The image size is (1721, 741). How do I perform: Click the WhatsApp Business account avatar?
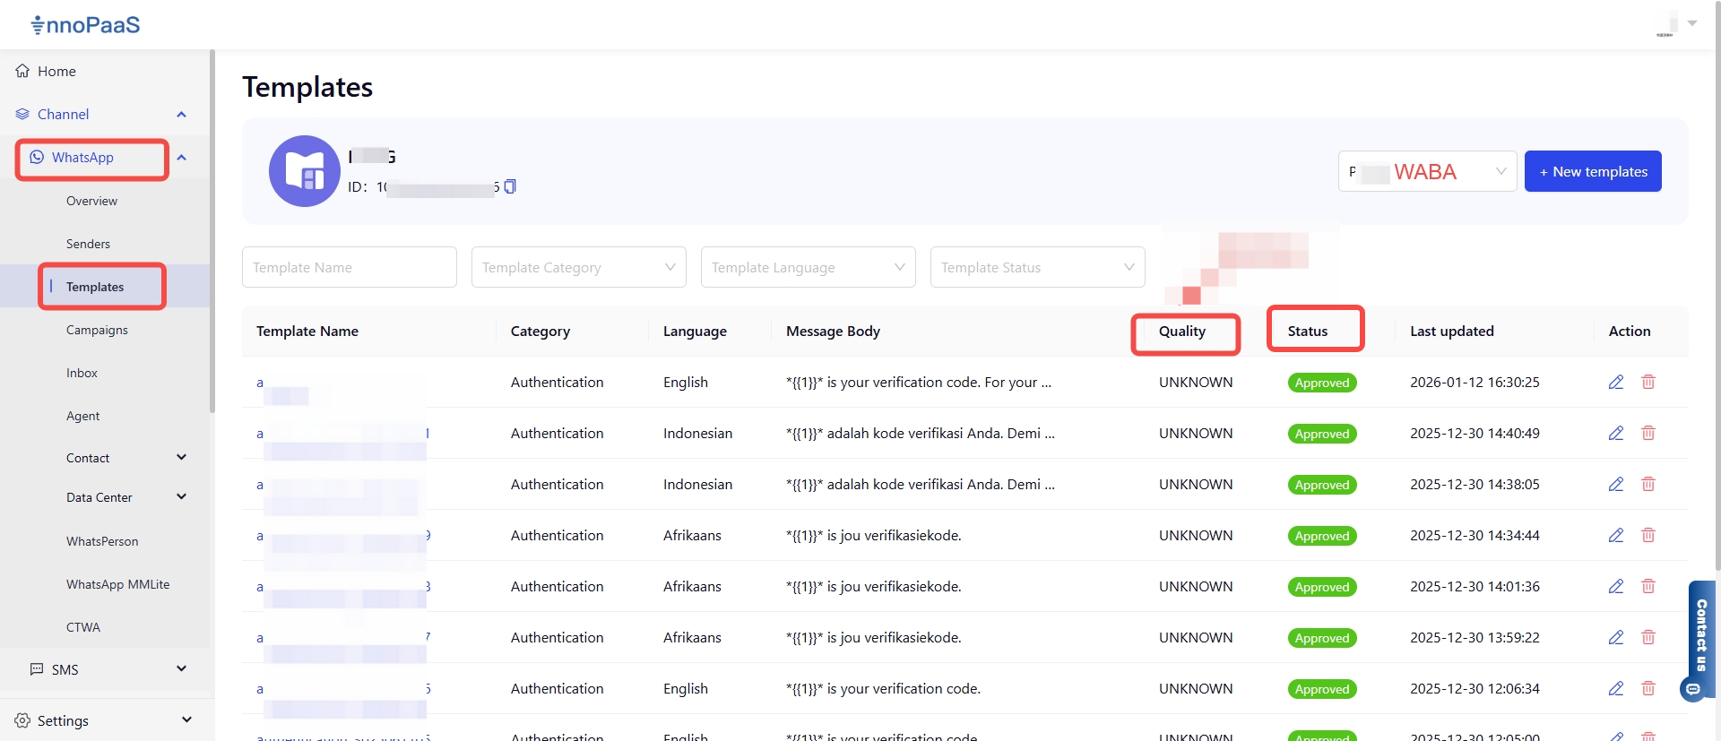tap(305, 171)
